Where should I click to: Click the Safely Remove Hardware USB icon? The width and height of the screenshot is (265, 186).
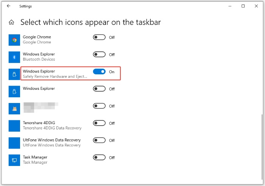click(14, 74)
